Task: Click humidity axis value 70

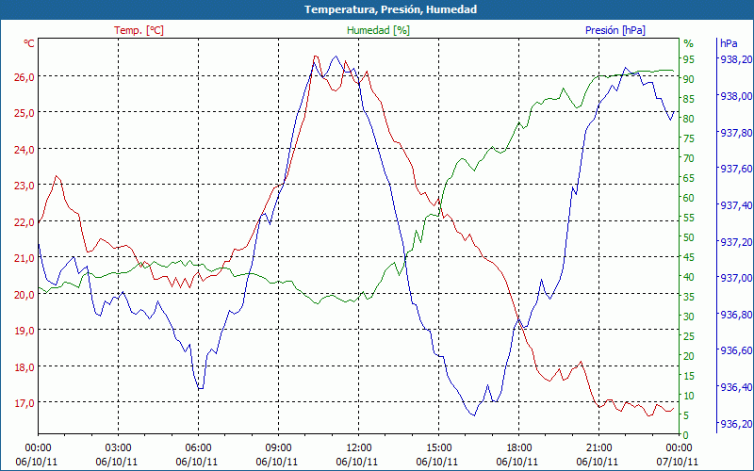Action: pos(689,158)
